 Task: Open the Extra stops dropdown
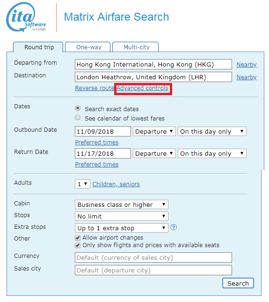(122, 228)
